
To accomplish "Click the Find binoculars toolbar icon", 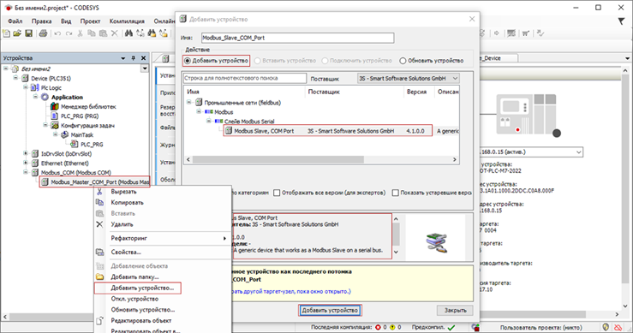I will coord(128,33).
